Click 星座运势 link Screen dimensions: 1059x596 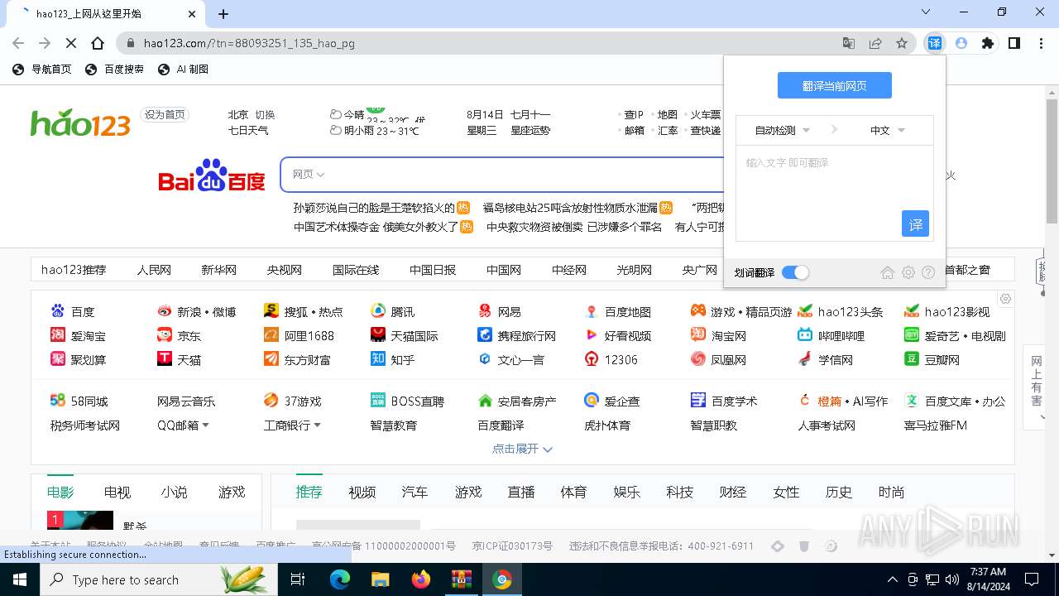tap(530, 130)
